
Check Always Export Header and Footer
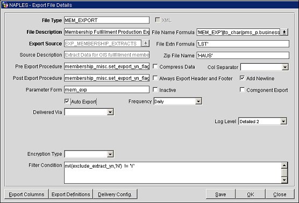click(x=155, y=78)
